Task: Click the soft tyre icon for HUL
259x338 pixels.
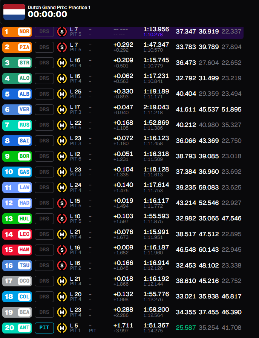Action: [62, 219]
